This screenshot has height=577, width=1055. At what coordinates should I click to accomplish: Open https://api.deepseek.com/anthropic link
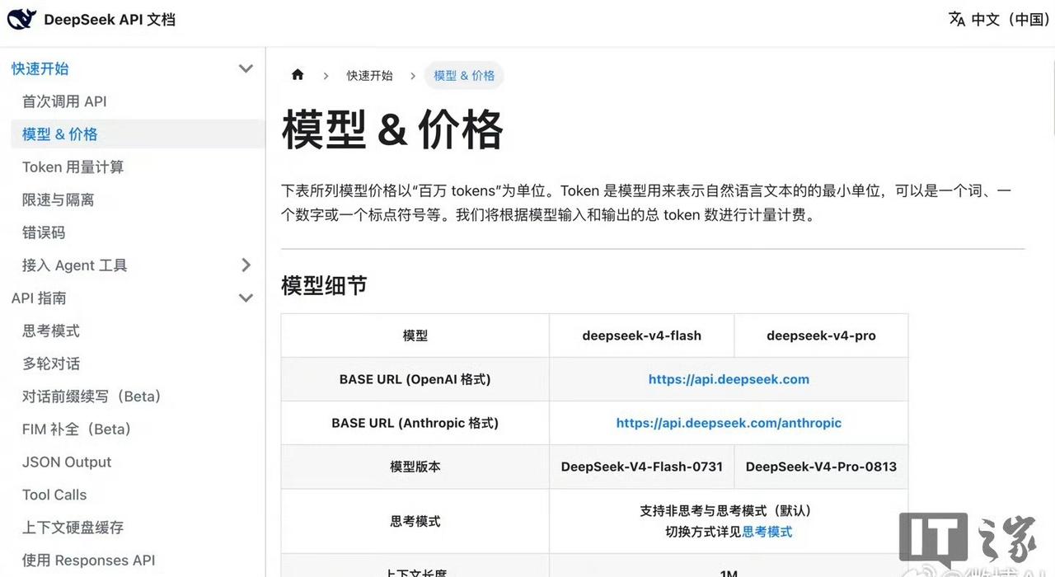(729, 423)
